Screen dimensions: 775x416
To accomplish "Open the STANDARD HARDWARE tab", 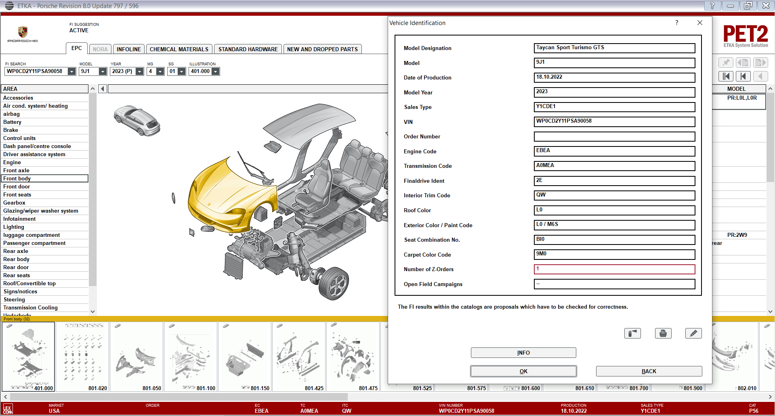I will tap(248, 49).
